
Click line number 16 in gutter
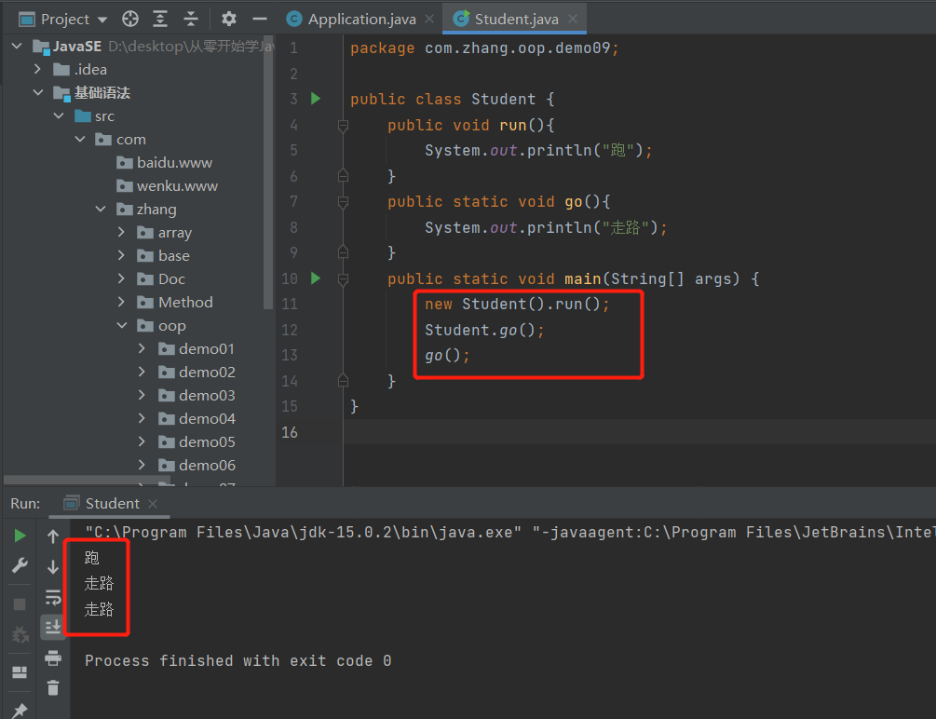coord(290,432)
